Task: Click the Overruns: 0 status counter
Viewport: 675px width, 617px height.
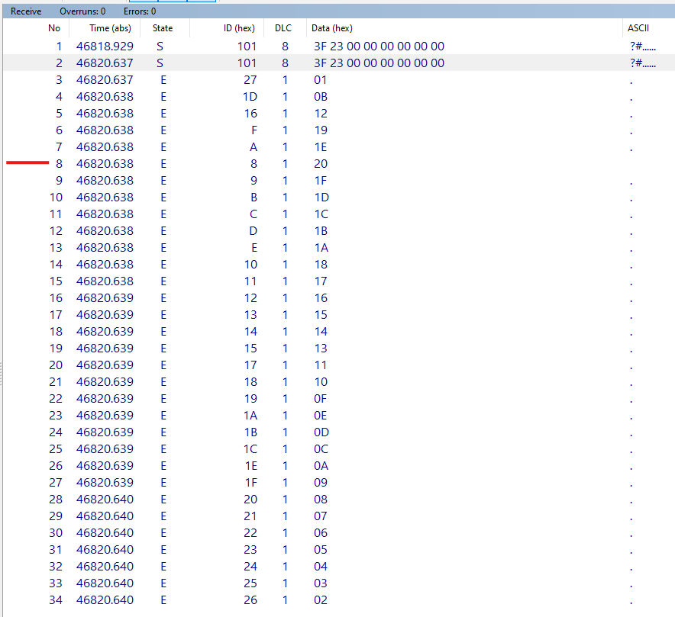Action: click(82, 11)
